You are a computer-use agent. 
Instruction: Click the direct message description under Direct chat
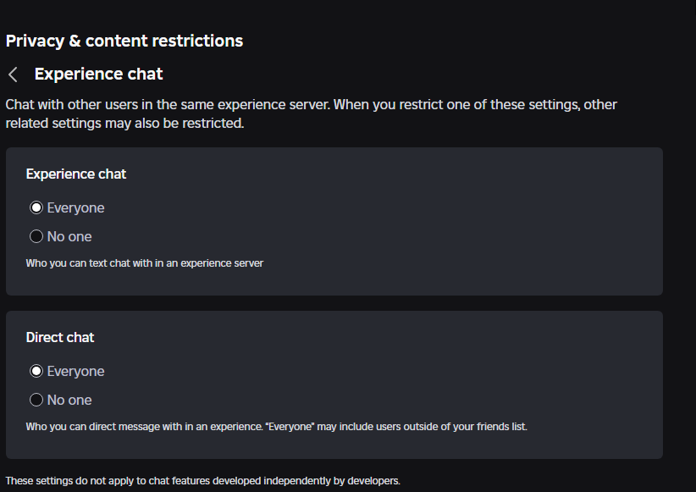[276, 426]
